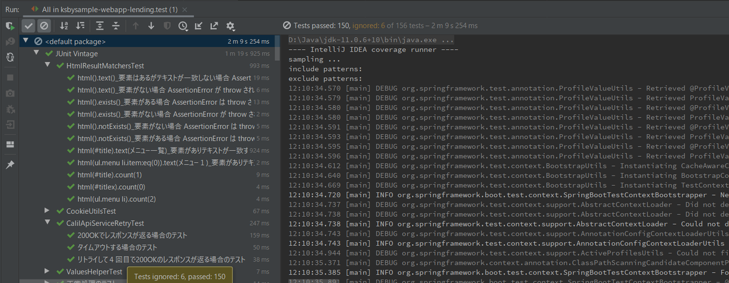Collapse the CalilApiServiceRetryTest node
The image size is (729, 283).
(x=48, y=223)
